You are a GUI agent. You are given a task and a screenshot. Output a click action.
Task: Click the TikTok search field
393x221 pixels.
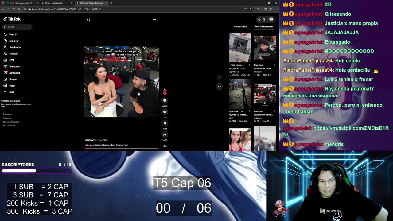coord(18,27)
